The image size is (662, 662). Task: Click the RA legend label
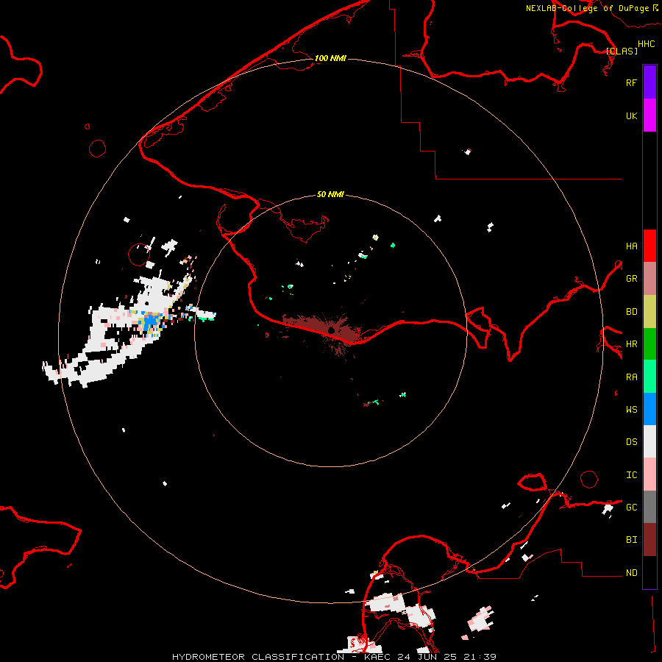(x=631, y=377)
